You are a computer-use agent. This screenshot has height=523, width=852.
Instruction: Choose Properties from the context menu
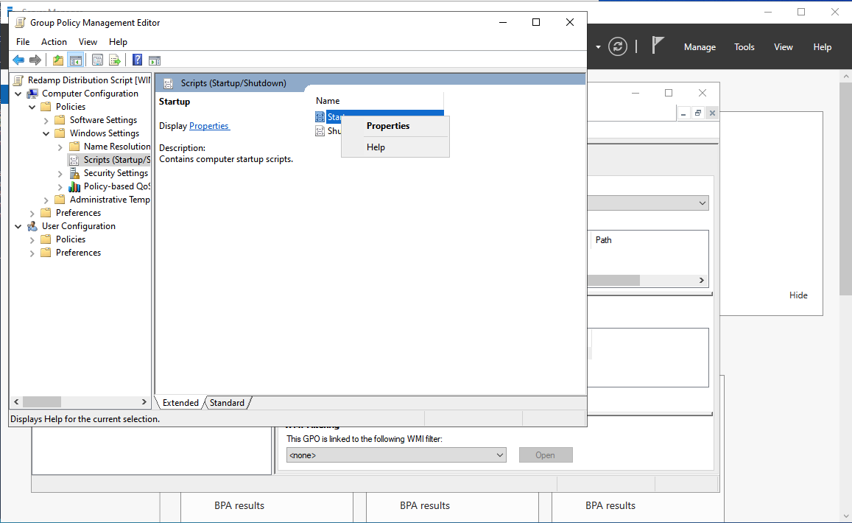point(388,126)
